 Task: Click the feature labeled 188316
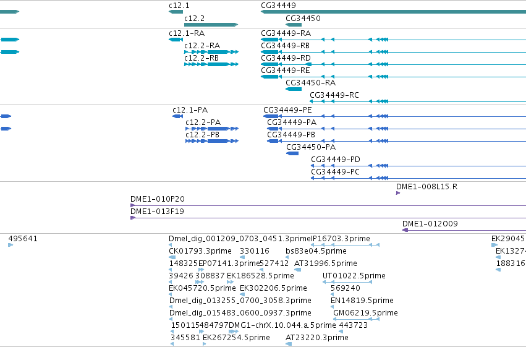coord(498,270)
